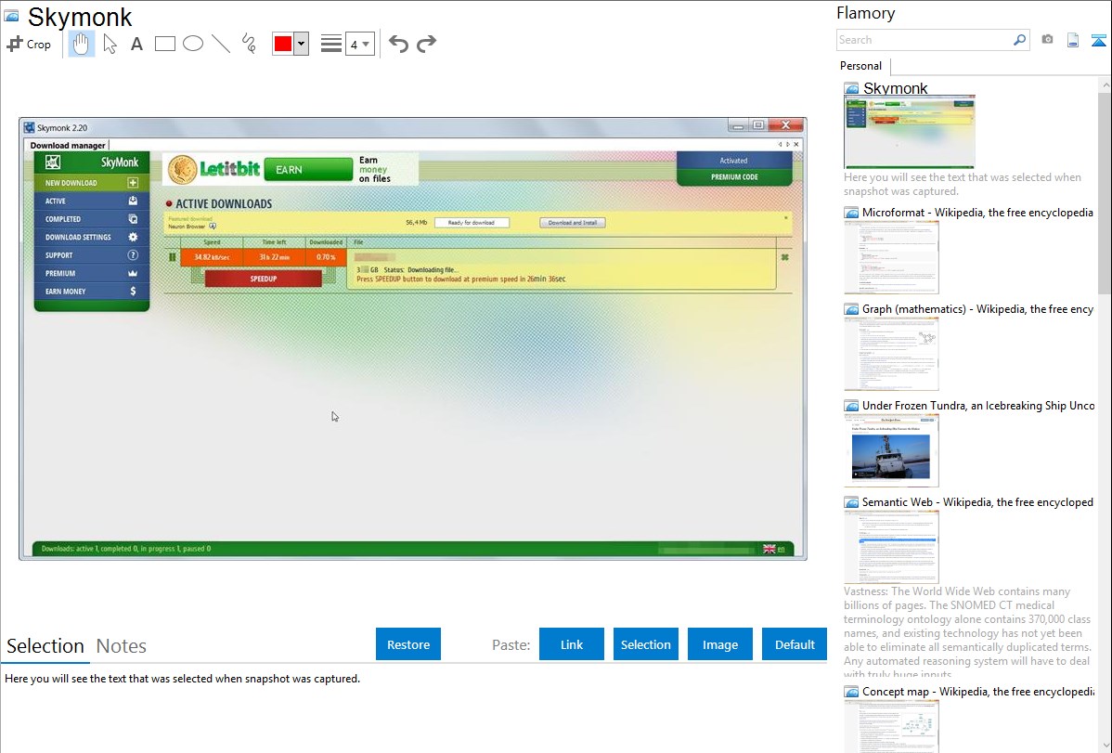Click the Premium Code button
Image resolution: width=1112 pixels, height=753 pixels.
click(734, 177)
